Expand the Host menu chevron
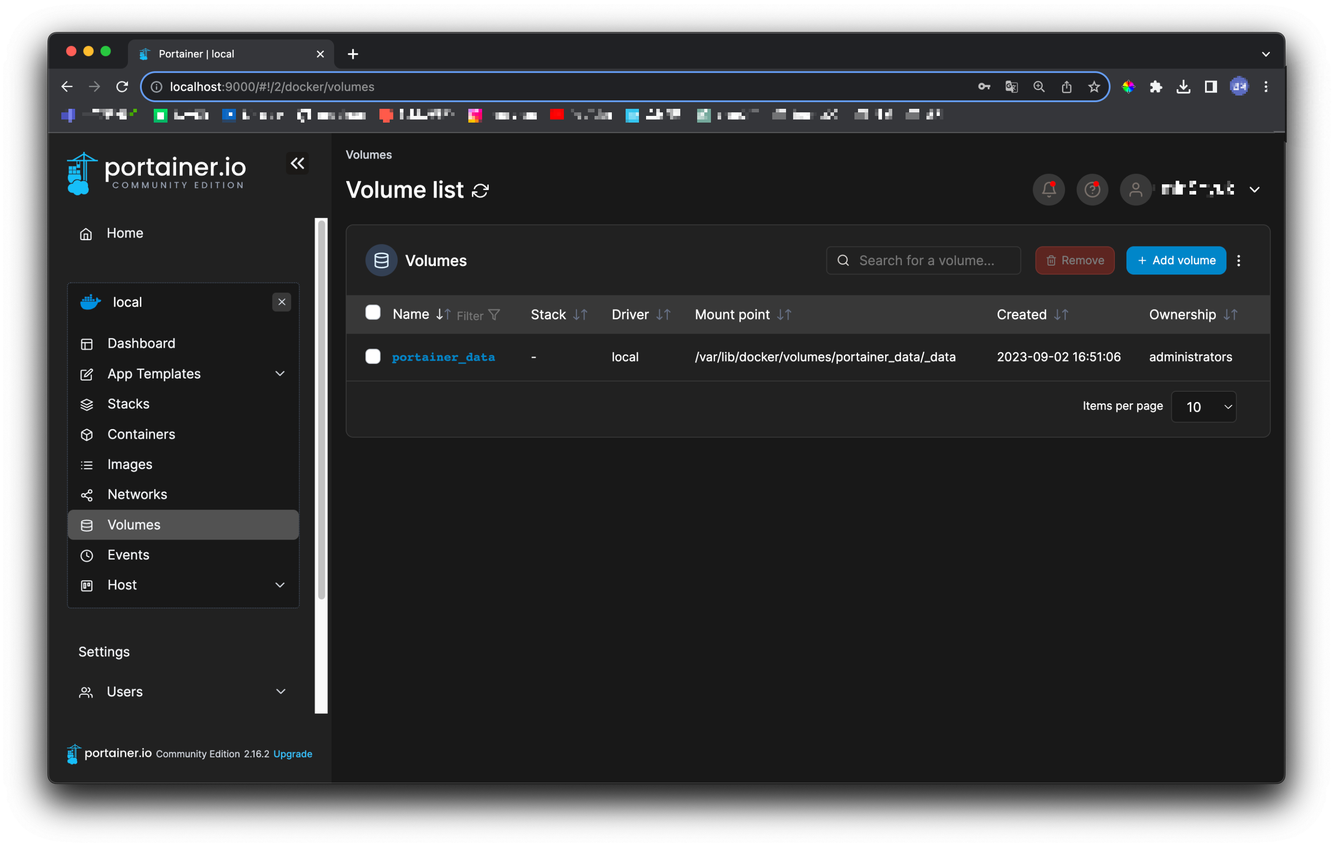Viewport: 1333px width, 847px height. (x=279, y=585)
